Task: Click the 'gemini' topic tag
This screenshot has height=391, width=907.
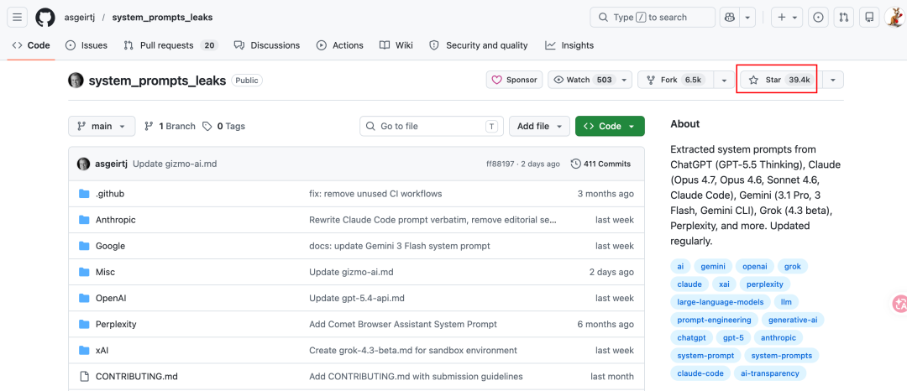Action: 713,266
